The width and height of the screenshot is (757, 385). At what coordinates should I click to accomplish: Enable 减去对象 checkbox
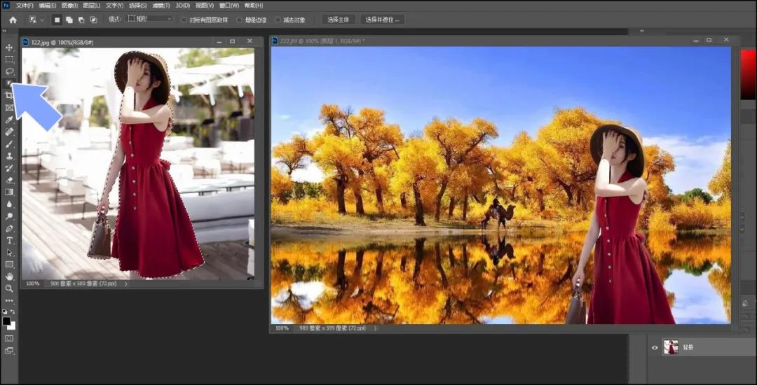(278, 20)
